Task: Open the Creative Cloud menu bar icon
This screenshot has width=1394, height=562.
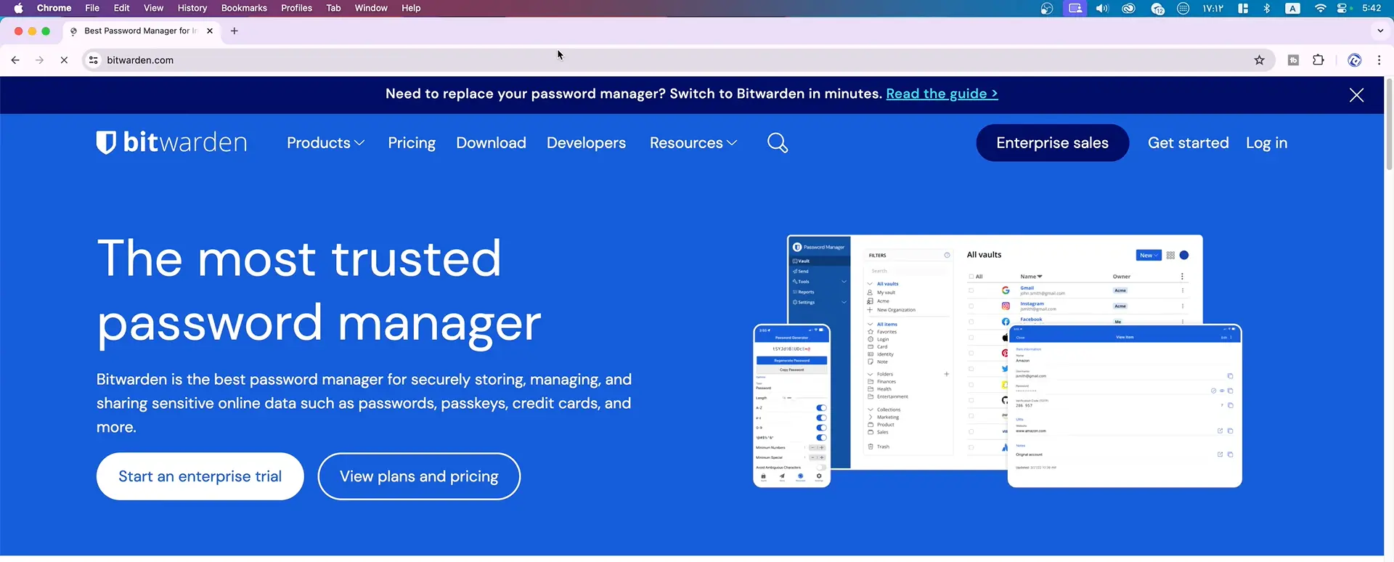Action: coord(1128,8)
